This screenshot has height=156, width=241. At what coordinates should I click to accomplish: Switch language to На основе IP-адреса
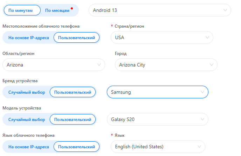point(29,147)
